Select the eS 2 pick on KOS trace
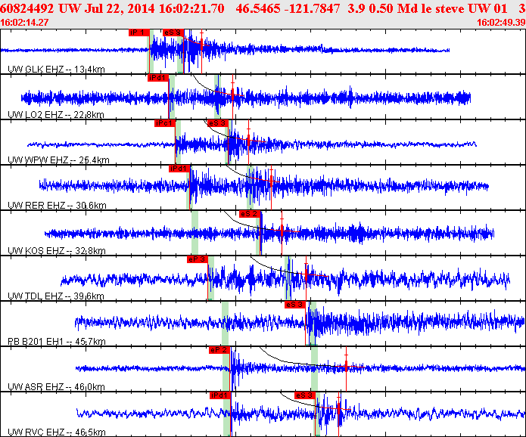This screenshot has width=526, height=437. 250,214
